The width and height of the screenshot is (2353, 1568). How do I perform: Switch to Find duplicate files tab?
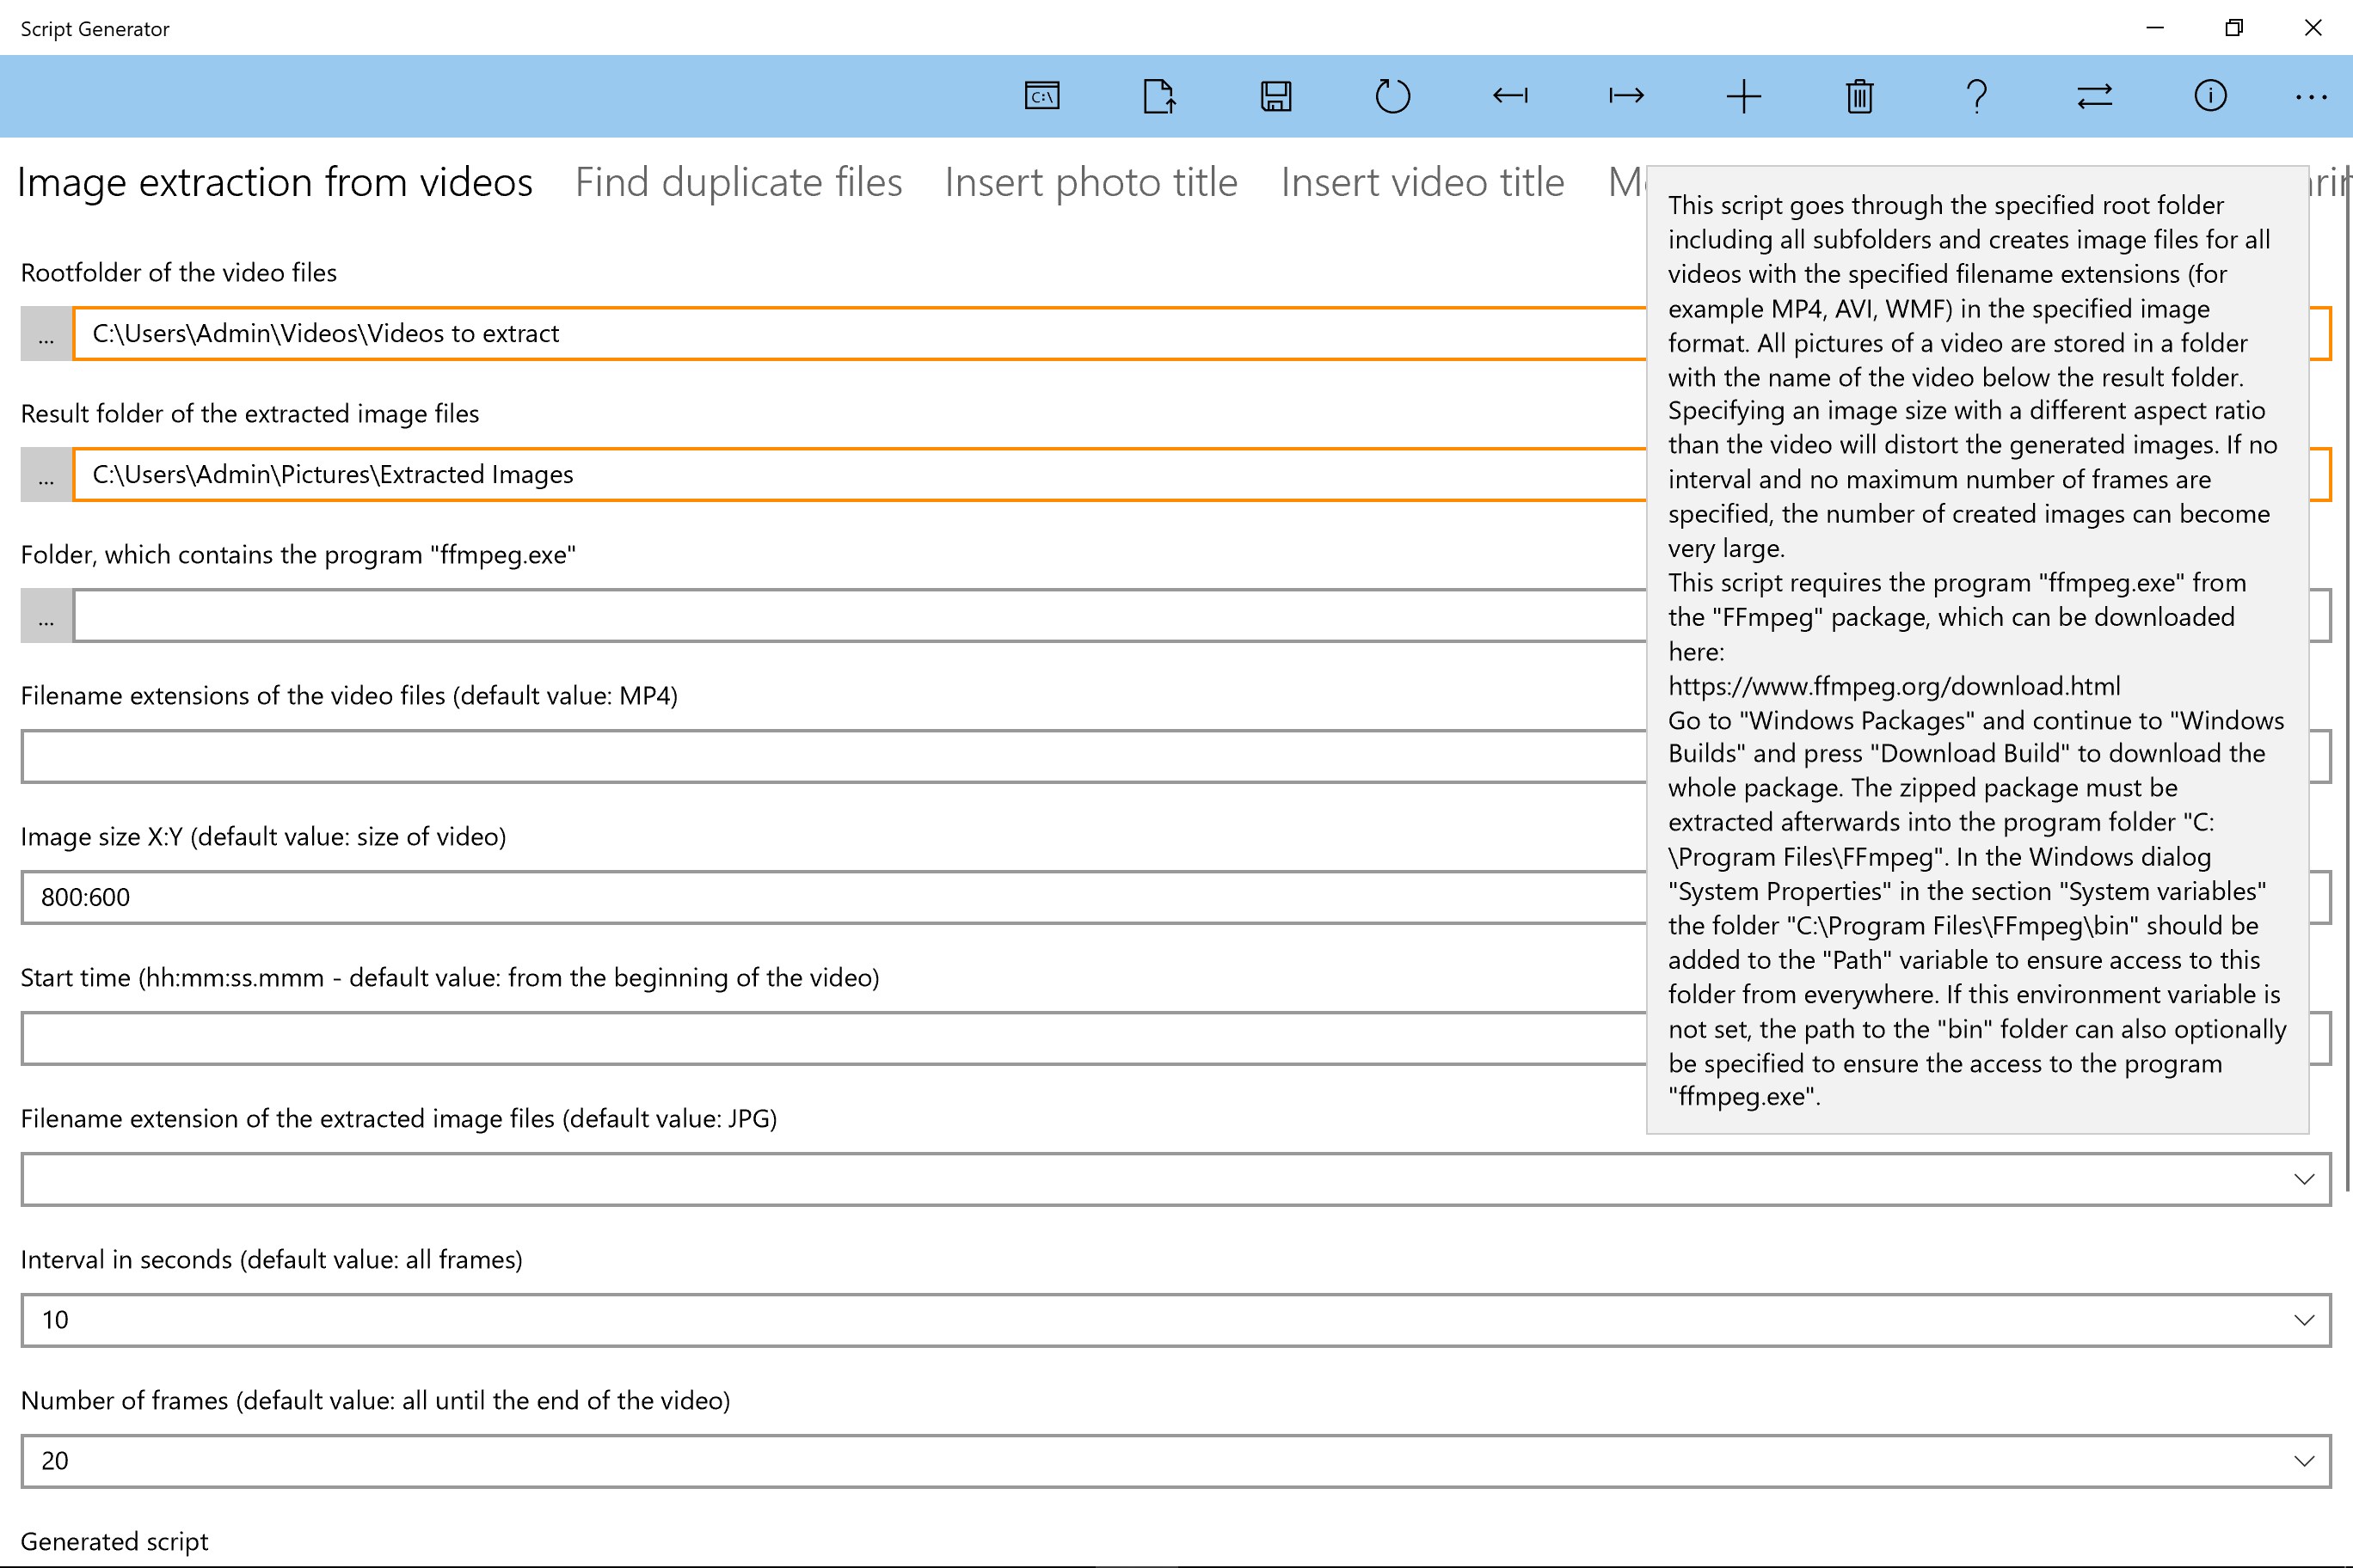738,183
